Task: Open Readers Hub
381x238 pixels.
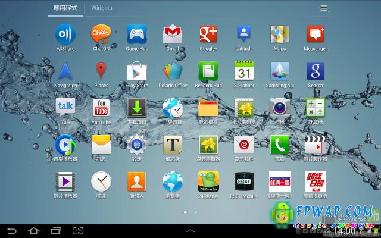Action: (208, 72)
